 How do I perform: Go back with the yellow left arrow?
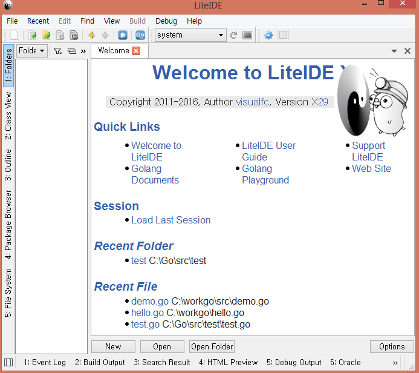coord(92,35)
